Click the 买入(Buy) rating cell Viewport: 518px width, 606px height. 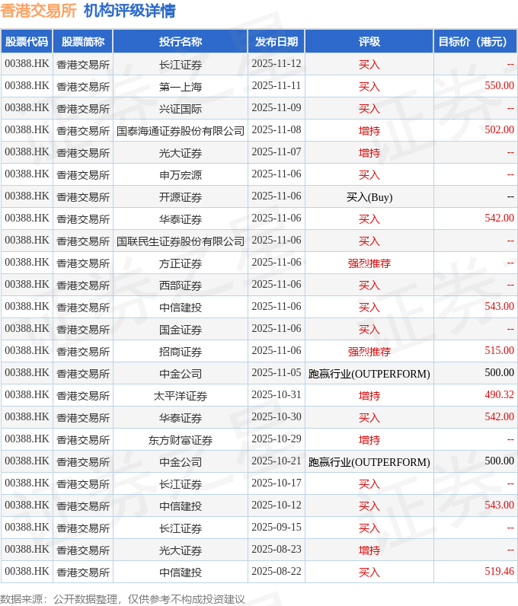point(369,197)
